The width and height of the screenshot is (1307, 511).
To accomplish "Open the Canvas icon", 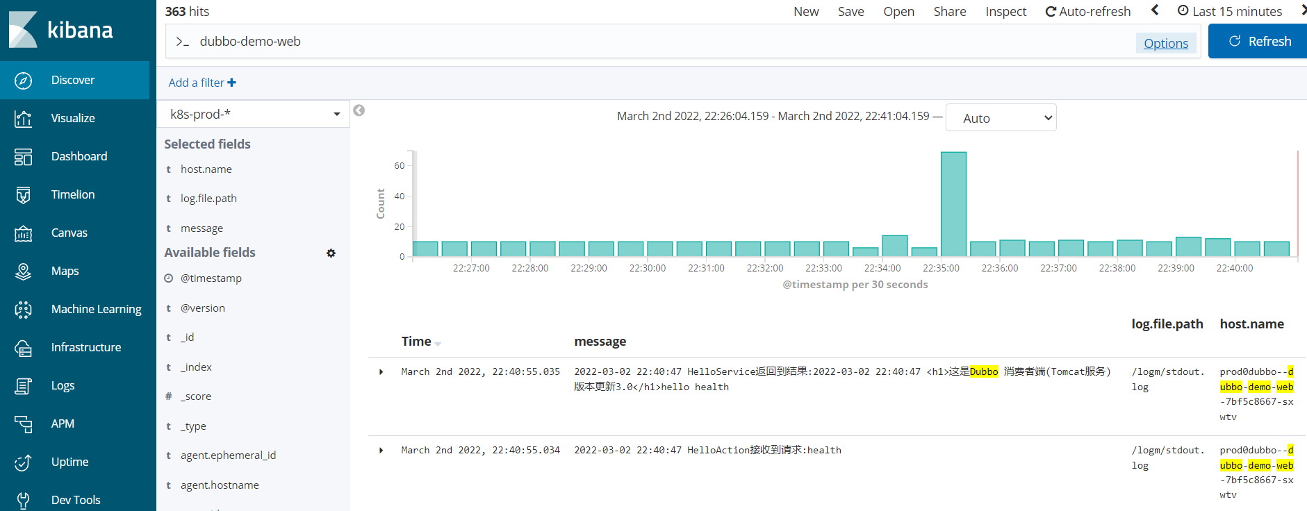I will click(23, 233).
